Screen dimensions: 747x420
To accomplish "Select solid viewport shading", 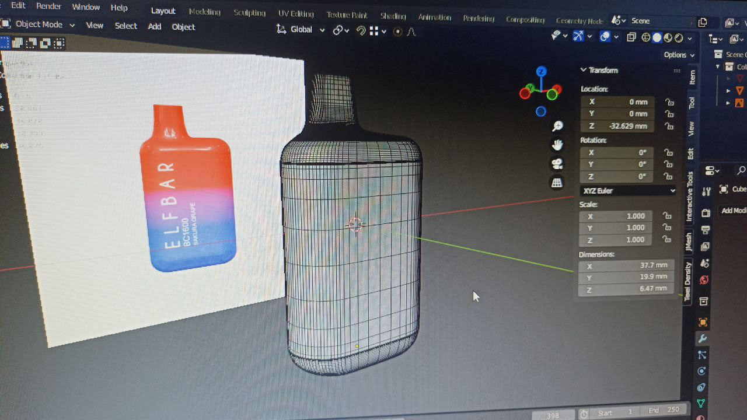I will (x=657, y=38).
